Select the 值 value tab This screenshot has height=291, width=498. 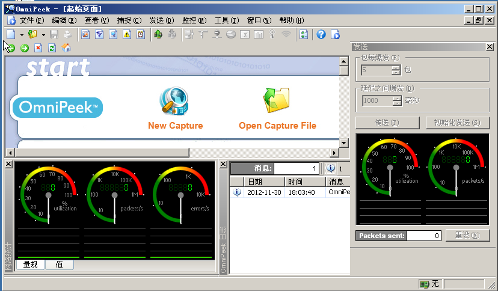[60, 265]
